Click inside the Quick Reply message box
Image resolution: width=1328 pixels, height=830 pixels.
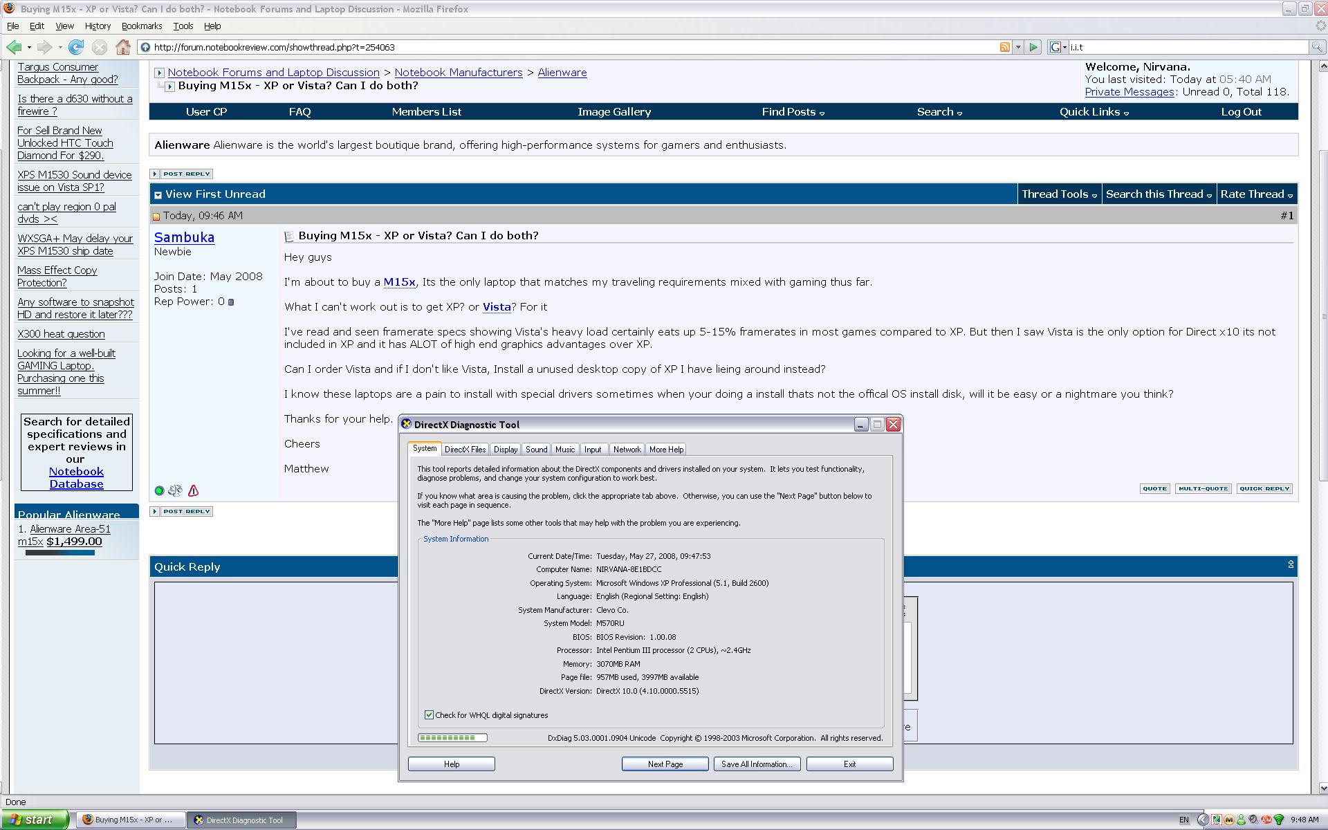277,663
